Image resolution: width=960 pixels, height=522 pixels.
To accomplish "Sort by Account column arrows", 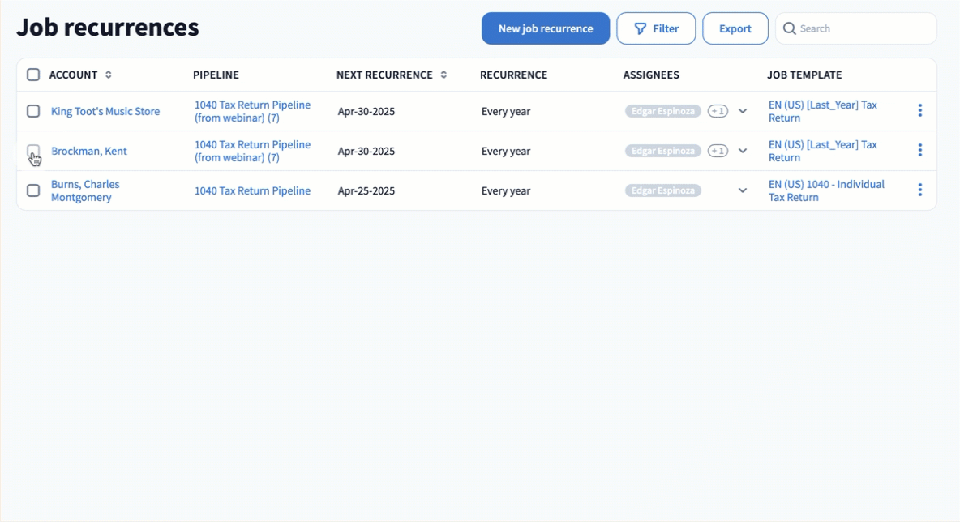I will 109,75.
